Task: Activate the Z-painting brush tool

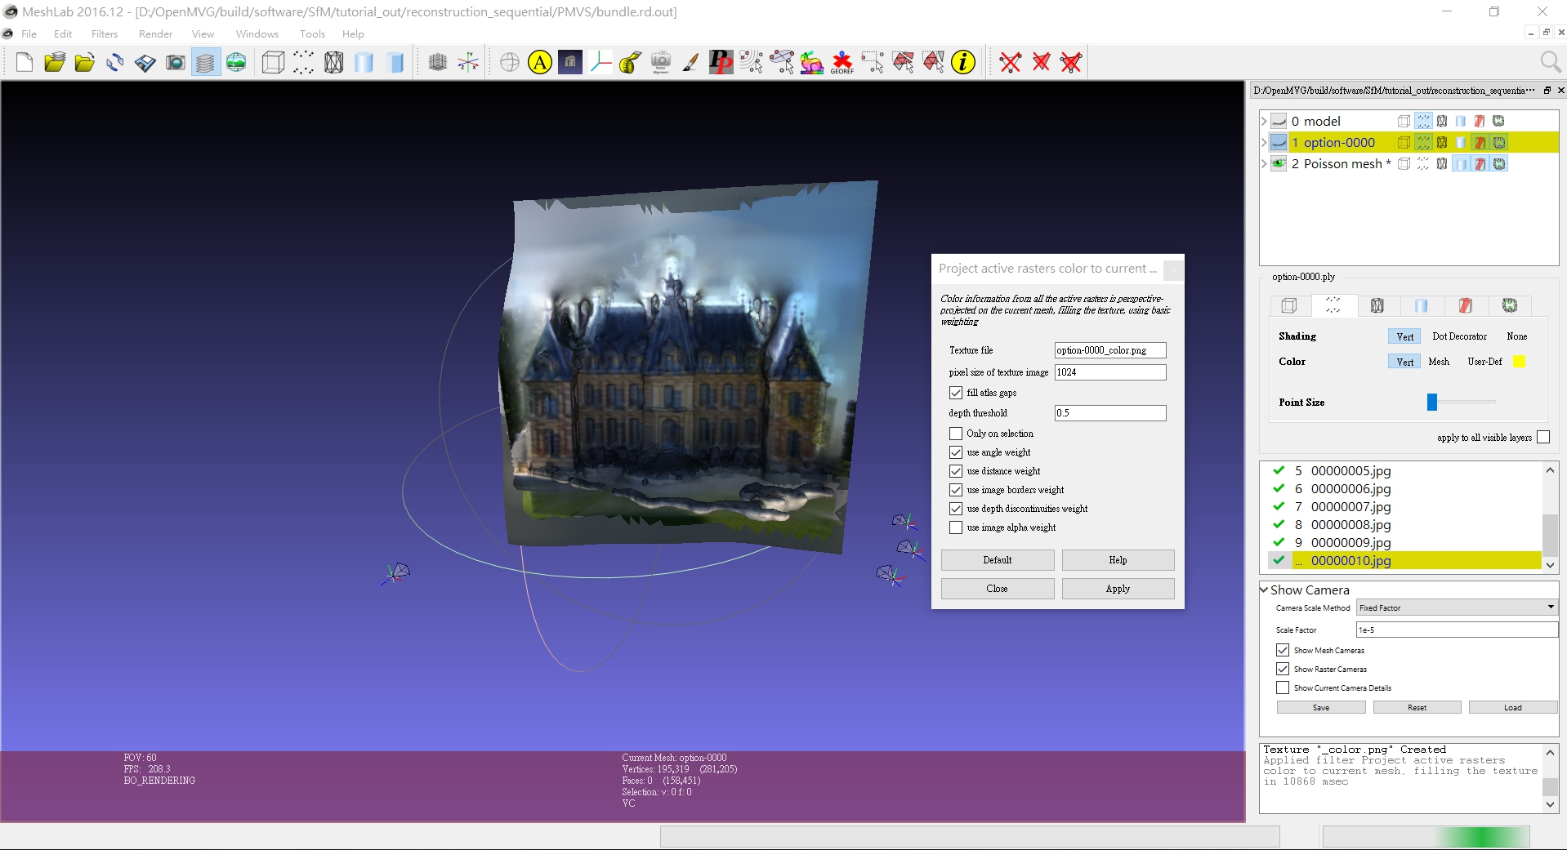Action: 690,62
